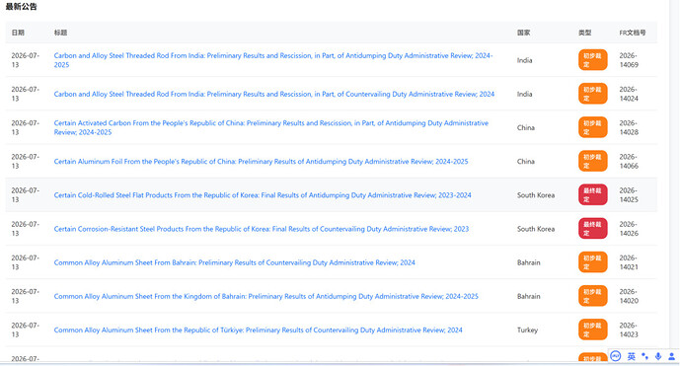Open the IME user account icon

pyautogui.click(x=672, y=356)
